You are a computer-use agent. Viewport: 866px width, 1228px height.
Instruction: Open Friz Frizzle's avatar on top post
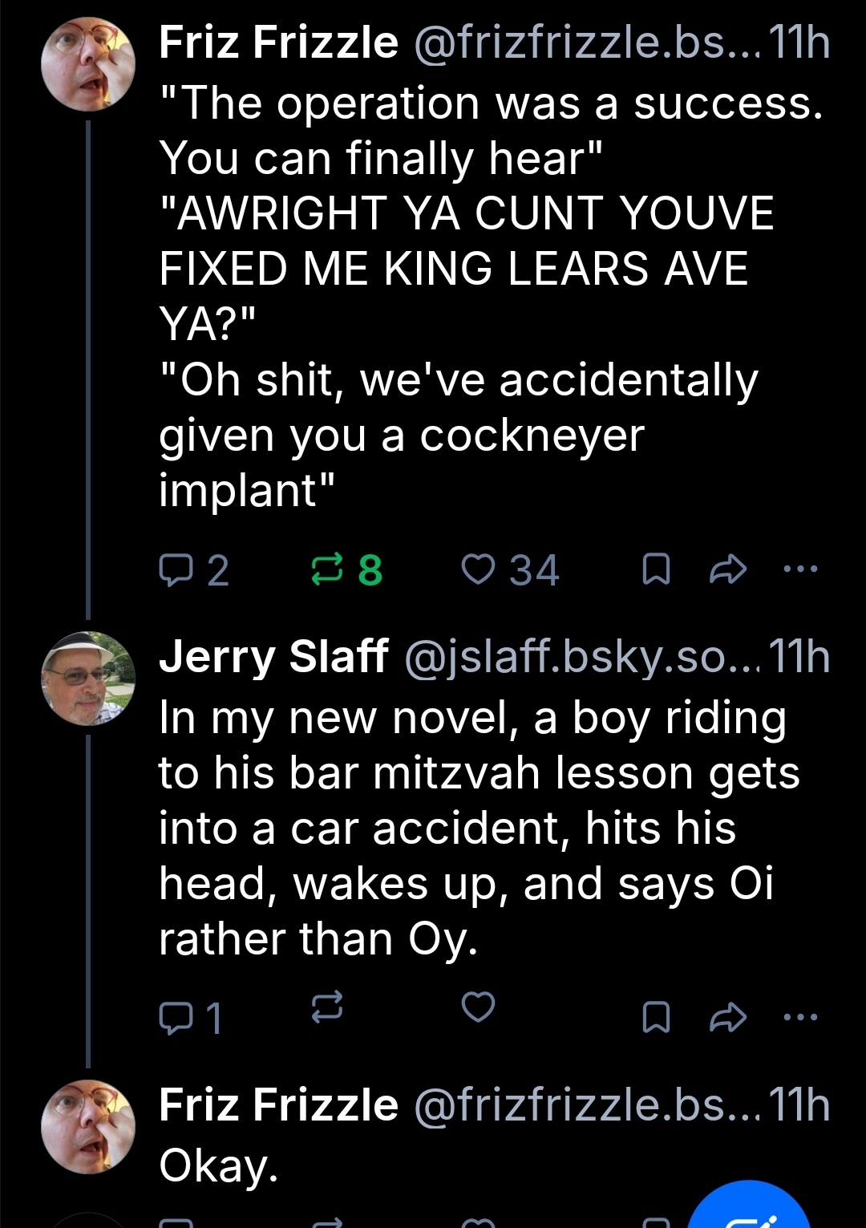[88, 64]
